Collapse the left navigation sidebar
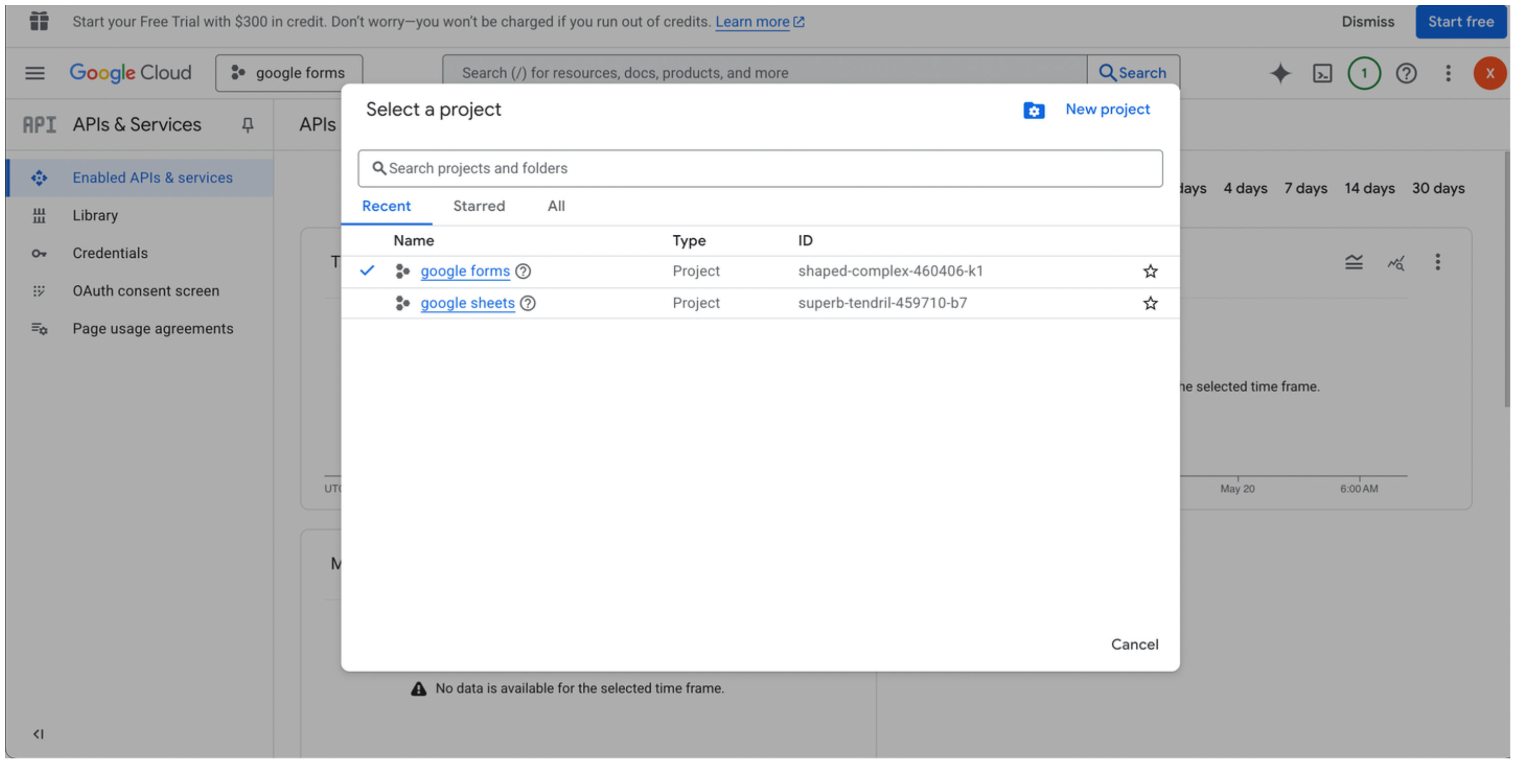 pos(38,734)
